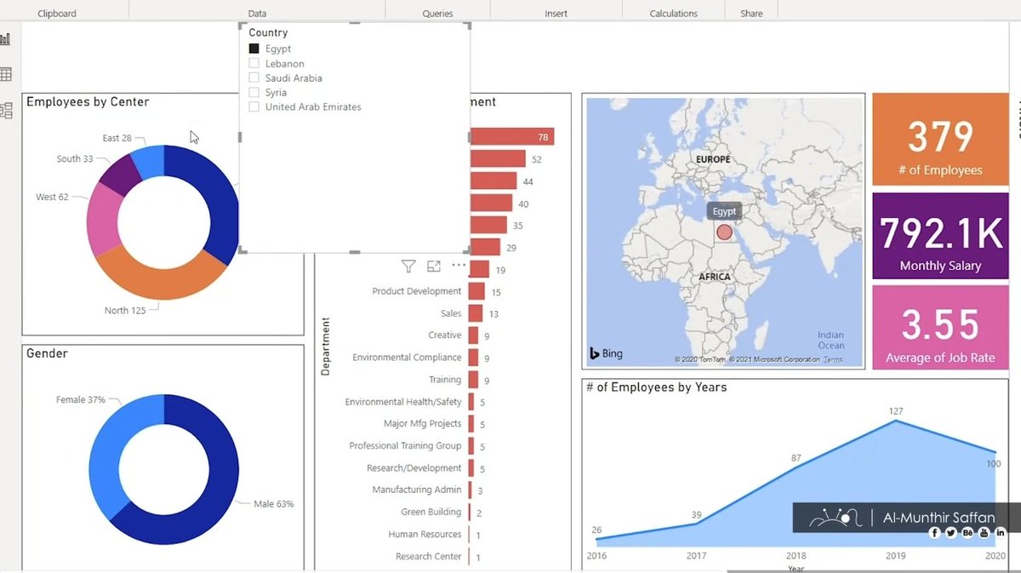Click the light blue East donut segment

point(149,160)
